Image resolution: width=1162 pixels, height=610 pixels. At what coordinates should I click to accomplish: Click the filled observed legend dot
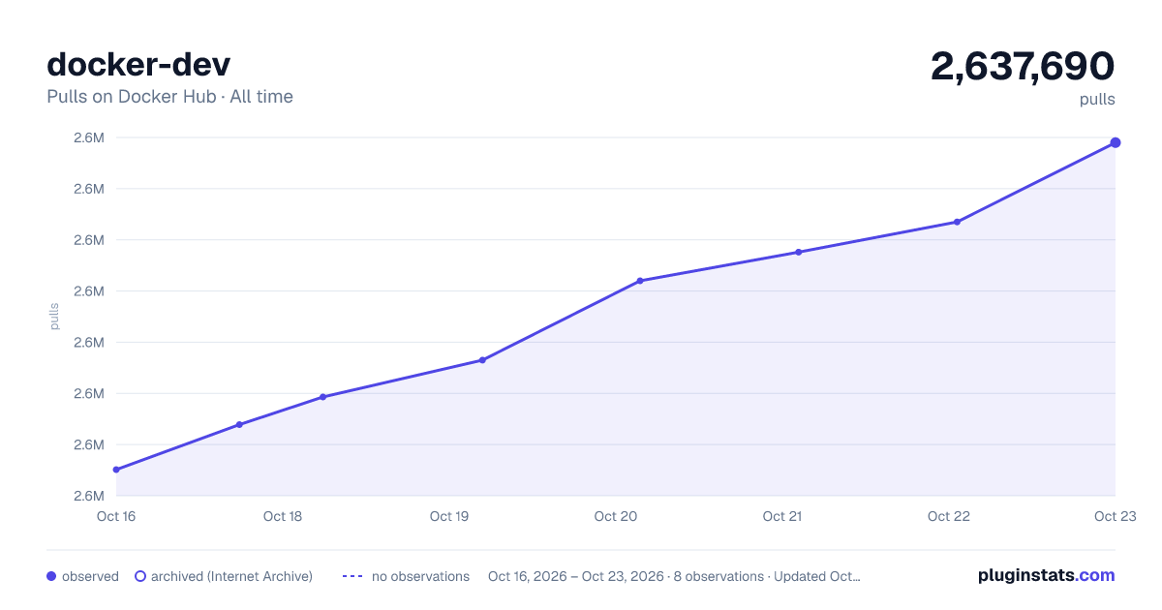[x=51, y=576]
